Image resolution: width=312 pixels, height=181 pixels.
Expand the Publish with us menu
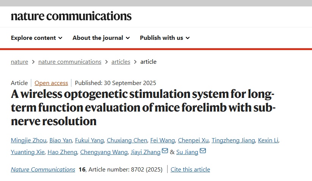coord(165,38)
